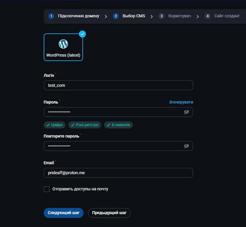Screen dimensions: 246x227
Task: Open step 3 Користувач
Action: pos(175,16)
